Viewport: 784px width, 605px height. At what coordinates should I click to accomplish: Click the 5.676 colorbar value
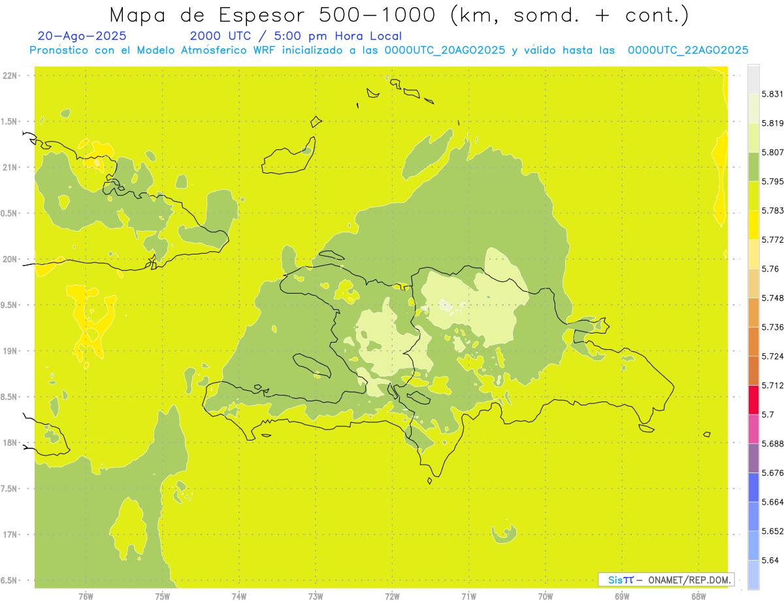click(772, 473)
